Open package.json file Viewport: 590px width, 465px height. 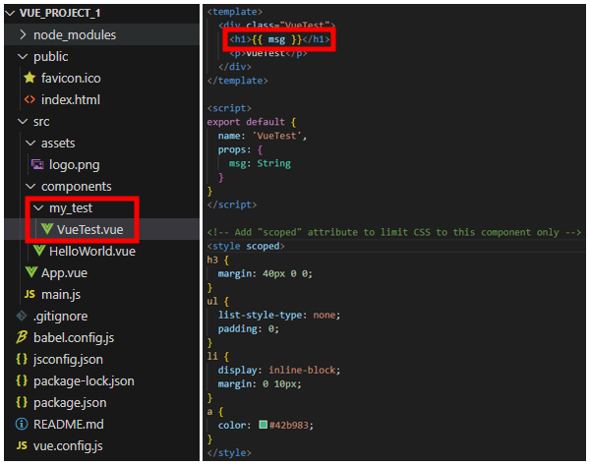(x=70, y=403)
